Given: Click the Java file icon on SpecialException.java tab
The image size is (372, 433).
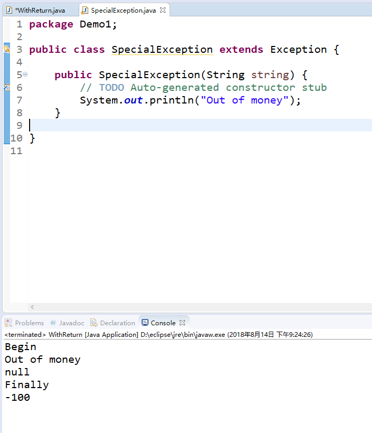Looking at the screenshot, I should [85, 11].
